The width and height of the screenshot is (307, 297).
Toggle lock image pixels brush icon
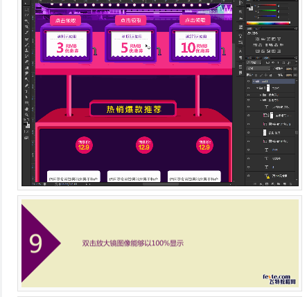(261, 75)
